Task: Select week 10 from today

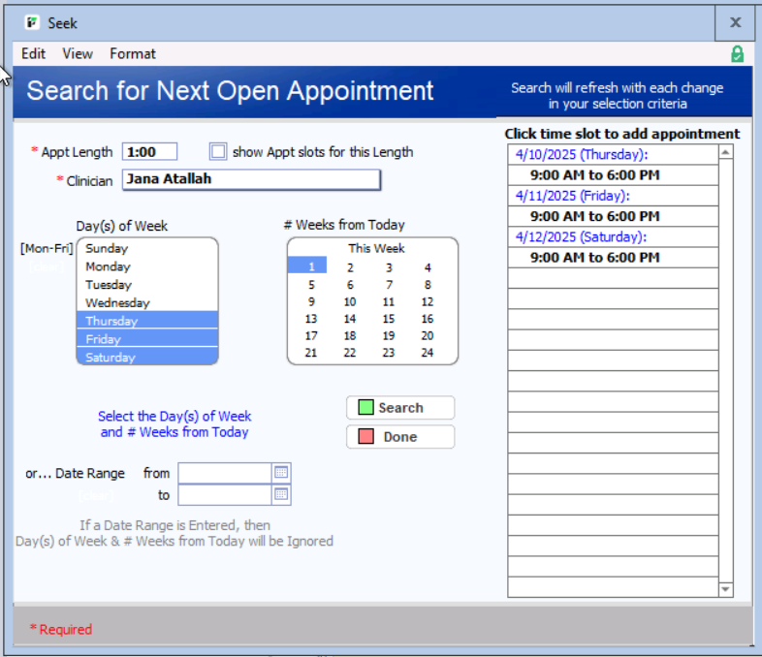Action: coord(350,301)
